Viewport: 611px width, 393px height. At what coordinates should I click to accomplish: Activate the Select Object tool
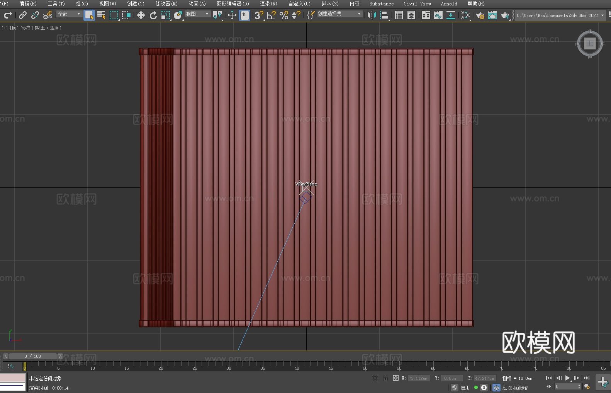click(x=89, y=15)
